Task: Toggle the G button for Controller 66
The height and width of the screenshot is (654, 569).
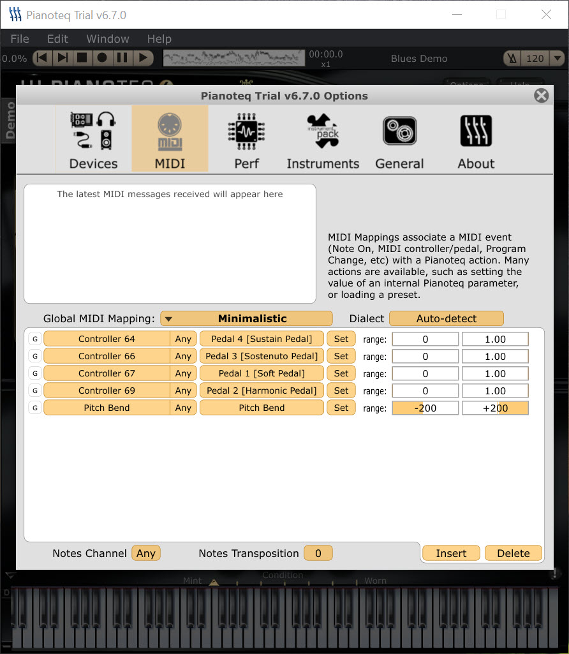Action: tap(35, 356)
